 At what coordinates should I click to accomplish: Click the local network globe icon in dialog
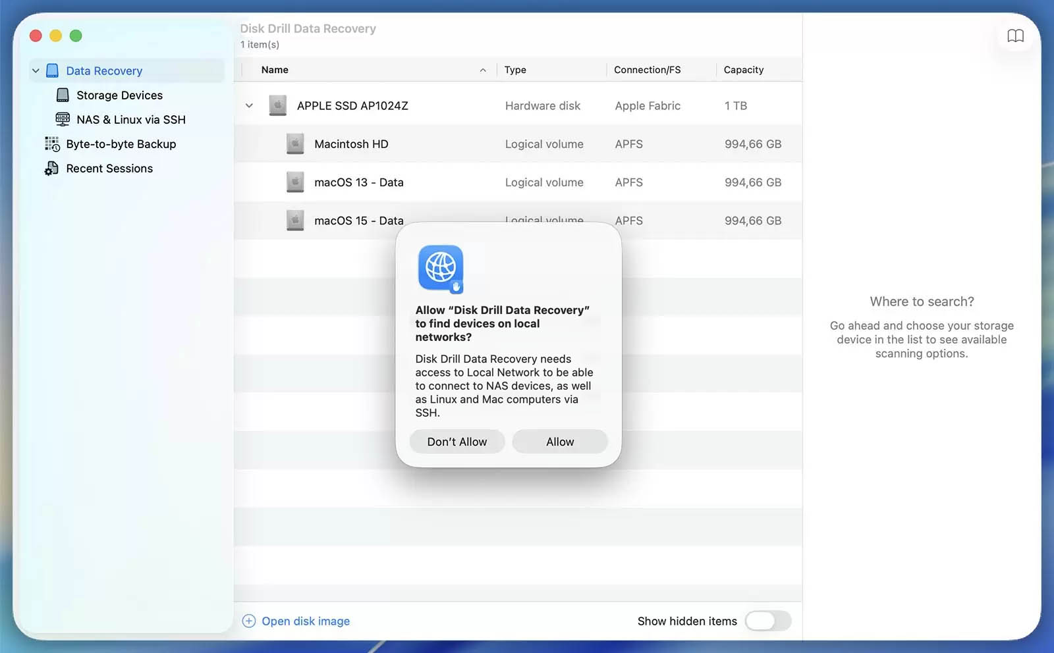coord(441,269)
